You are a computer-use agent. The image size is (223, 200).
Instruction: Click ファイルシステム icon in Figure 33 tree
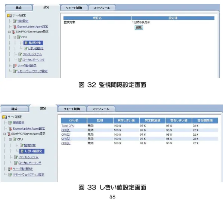16,157
